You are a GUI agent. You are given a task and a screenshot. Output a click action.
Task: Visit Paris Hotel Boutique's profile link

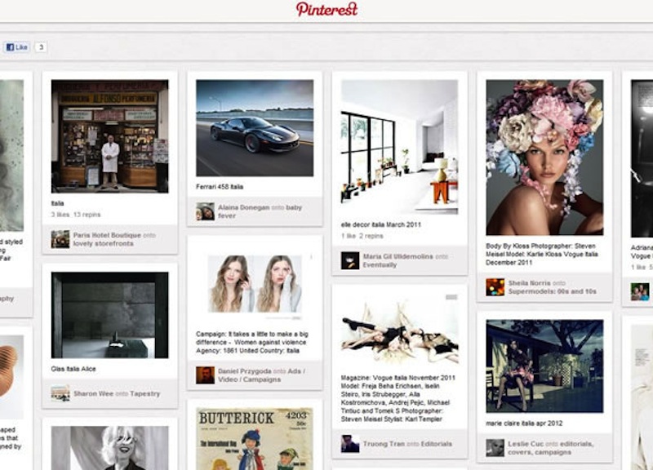tap(107, 235)
